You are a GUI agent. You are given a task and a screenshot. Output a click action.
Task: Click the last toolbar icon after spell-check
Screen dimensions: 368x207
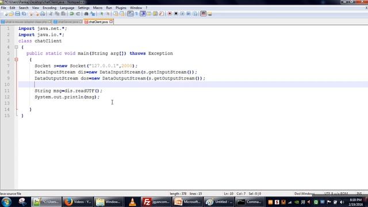pos(209,14)
